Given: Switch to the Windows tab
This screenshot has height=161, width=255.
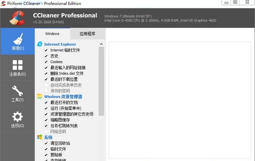Looking at the screenshot, I should 52,34.
